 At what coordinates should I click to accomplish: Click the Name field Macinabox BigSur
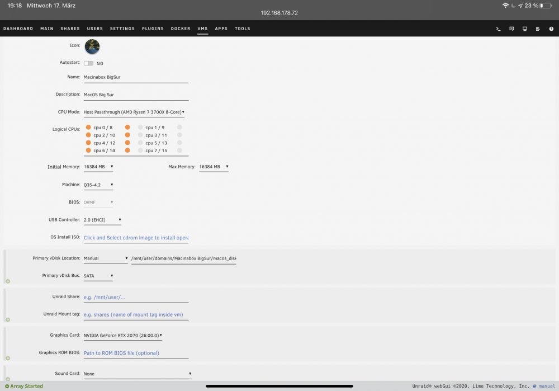(x=136, y=77)
